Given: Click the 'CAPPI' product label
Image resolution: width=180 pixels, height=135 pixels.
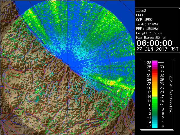Looking at the screenshot, I should point(141,15).
